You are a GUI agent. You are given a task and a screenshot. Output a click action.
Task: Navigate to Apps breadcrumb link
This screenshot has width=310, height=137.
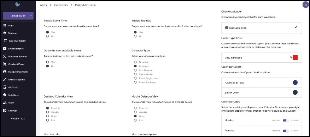click(43, 5)
